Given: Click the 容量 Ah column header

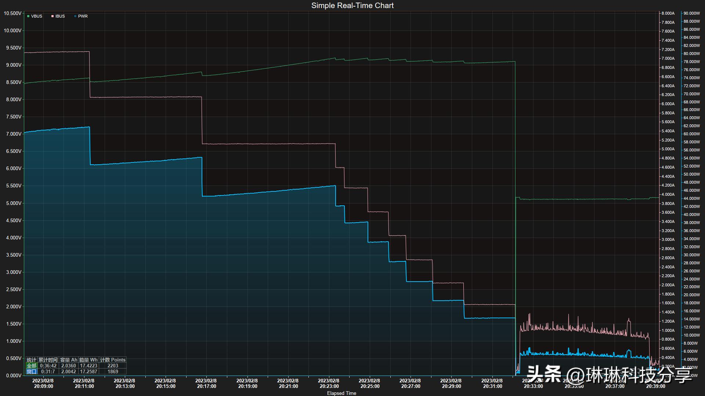Looking at the screenshot, I should pyautogui.click(x=69, y=360).
